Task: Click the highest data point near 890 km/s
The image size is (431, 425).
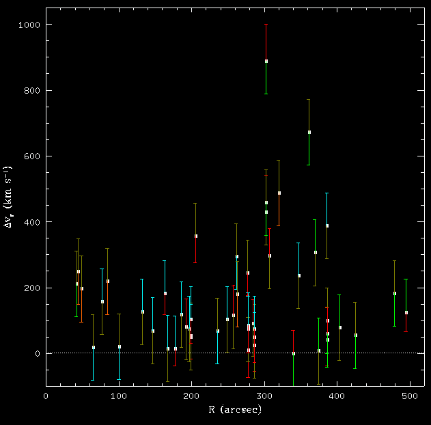Action: (x=266, y=61)
